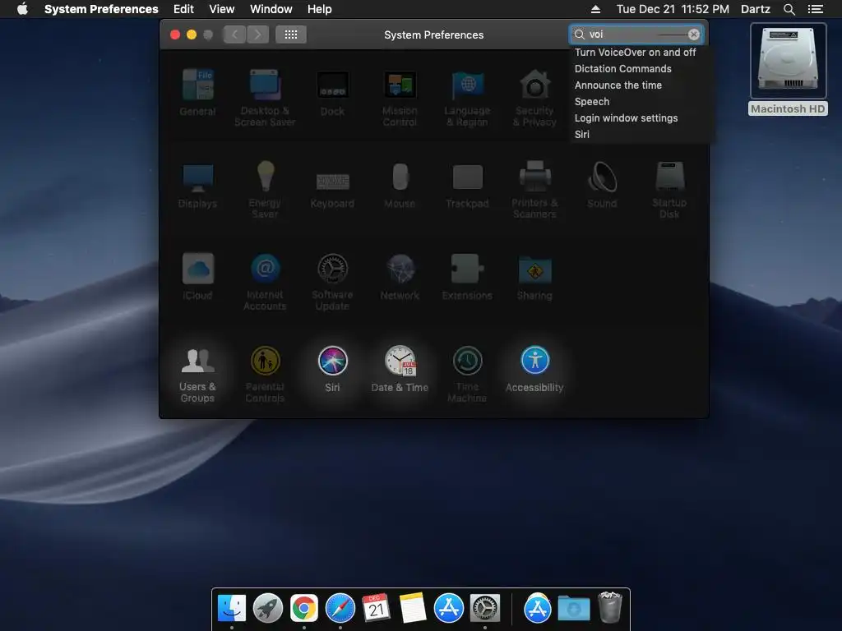
Task: Open the Sharing preferences pane
Action: pos(534,276)
